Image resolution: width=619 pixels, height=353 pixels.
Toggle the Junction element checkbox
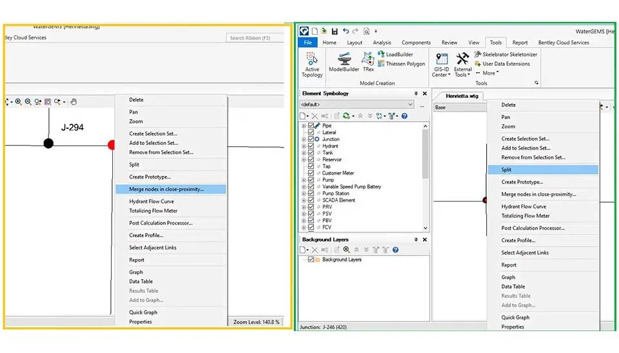point(311,139)
